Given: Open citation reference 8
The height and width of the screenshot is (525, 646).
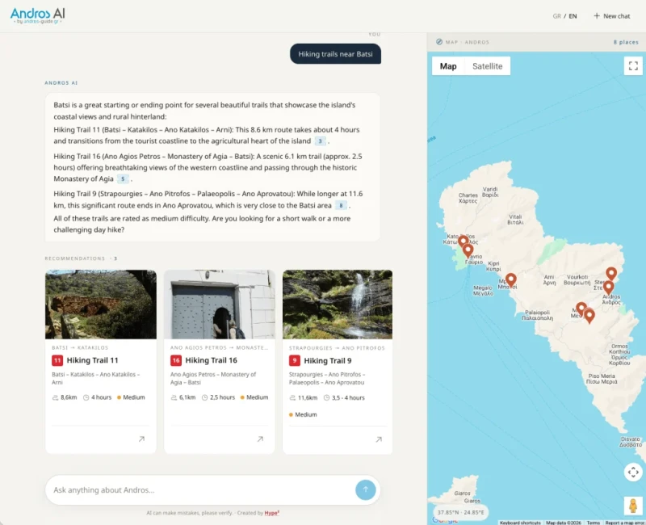Looking at the screenshot, I should tap(341, 205).
